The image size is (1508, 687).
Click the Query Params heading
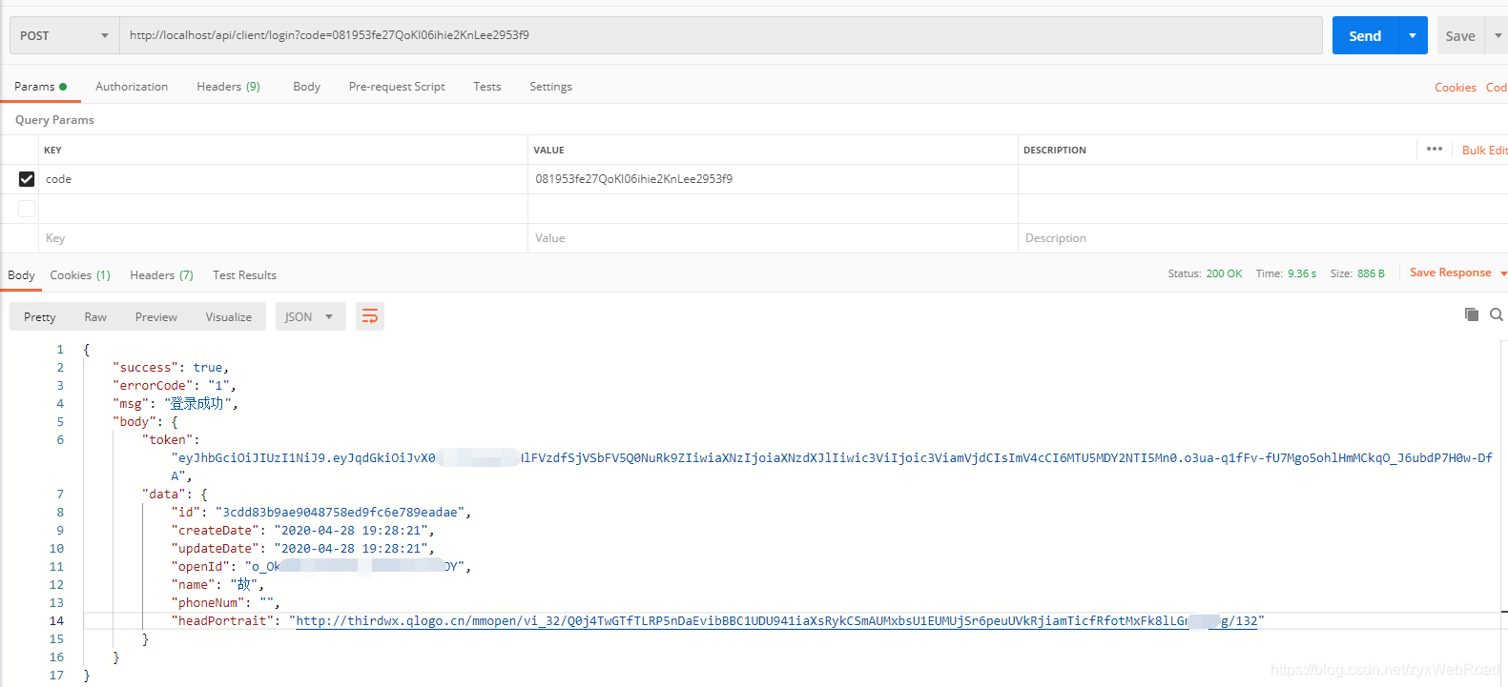(54, 120)
